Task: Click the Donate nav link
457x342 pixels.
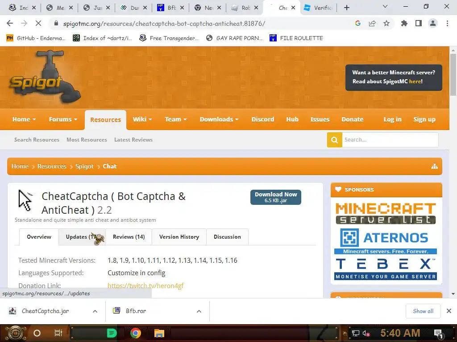Action: tap(353, 119)
